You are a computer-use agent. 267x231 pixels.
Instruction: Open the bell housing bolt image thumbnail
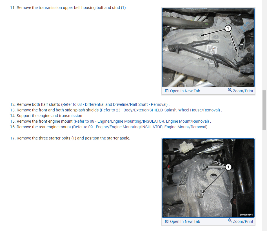(x=208, y=47)
